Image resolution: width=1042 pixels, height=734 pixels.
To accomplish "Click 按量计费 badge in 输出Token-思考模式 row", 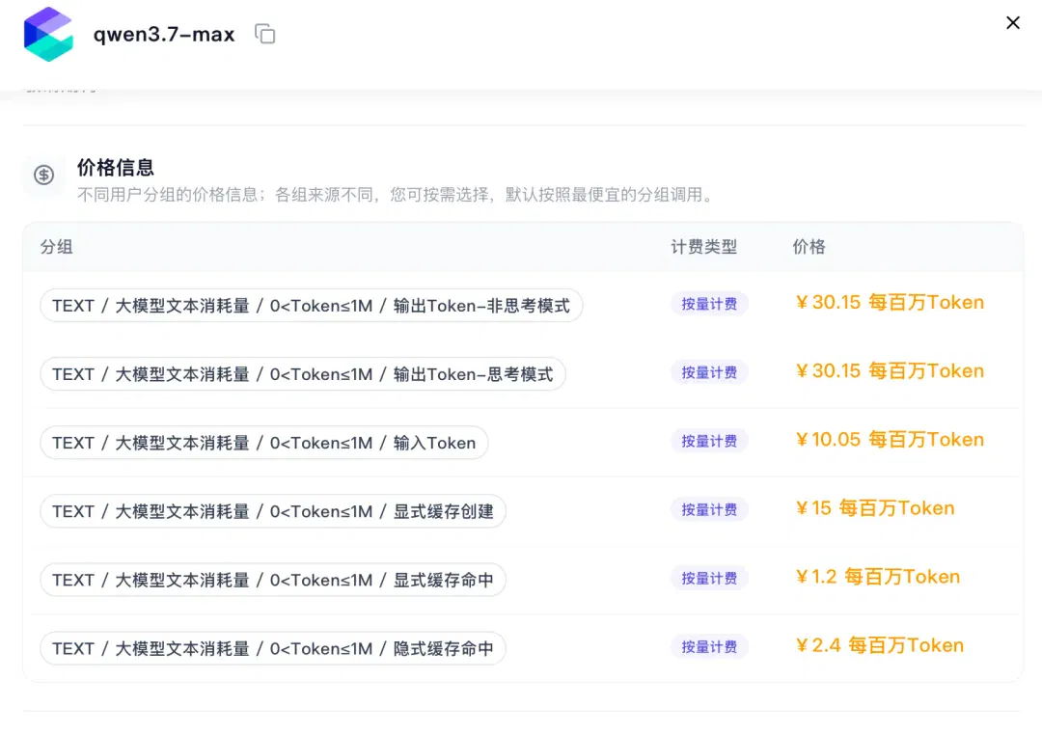I will [x=709, y=372].
